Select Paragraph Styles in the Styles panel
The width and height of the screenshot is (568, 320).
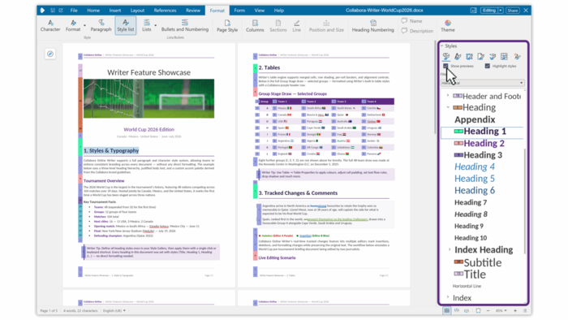pos(446,57)
